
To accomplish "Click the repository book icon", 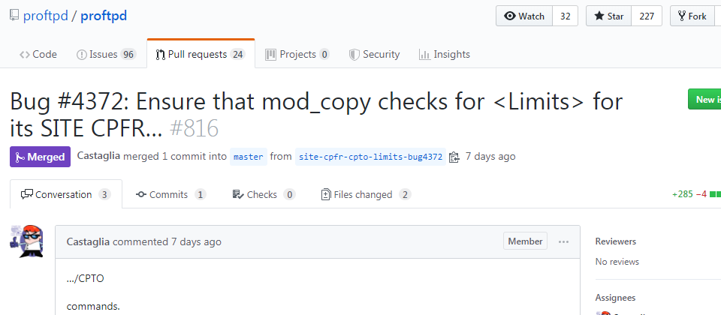I will coord(14,16).
